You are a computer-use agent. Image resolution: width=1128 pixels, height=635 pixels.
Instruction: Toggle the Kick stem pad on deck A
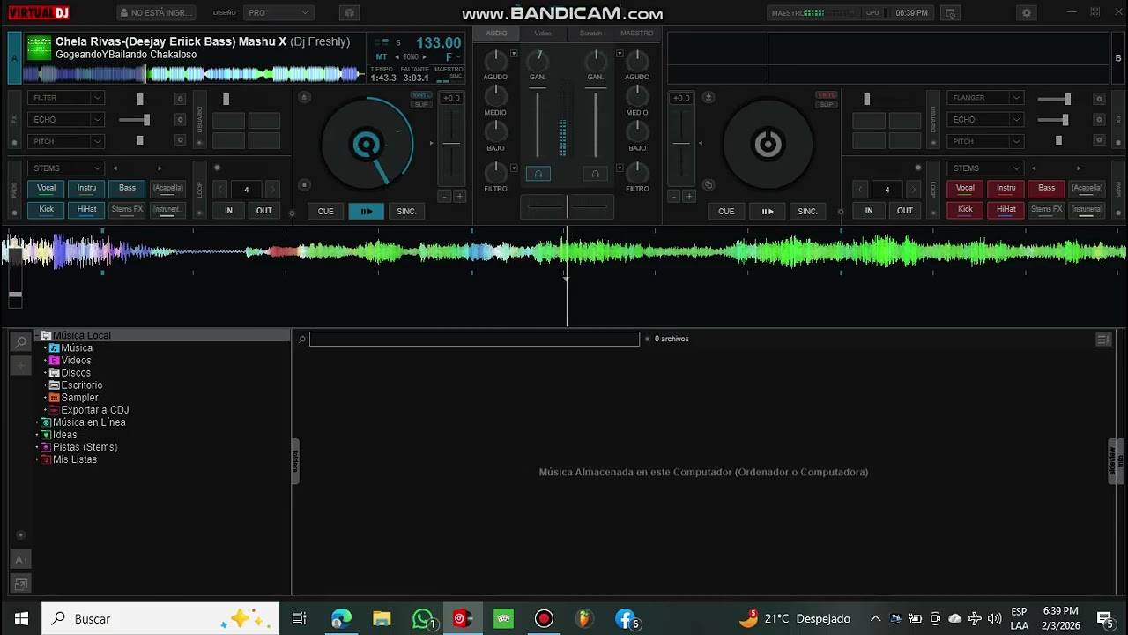pyautogui.click(x=46, y=210)
